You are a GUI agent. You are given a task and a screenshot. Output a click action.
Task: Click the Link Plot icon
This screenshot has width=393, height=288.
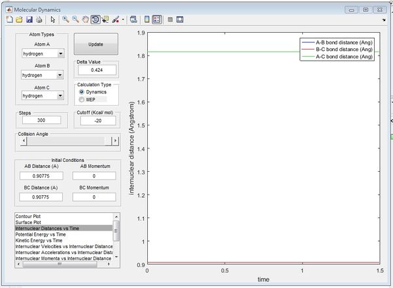point(133,20)
